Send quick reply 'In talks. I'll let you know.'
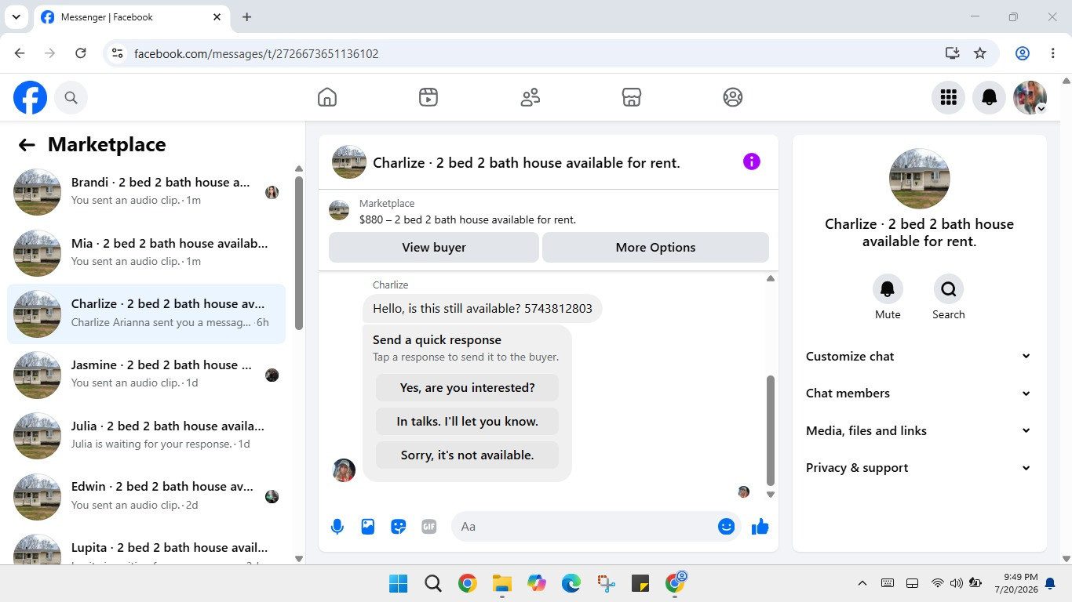The image size is (1072, 602). click(x=467, y=421)
